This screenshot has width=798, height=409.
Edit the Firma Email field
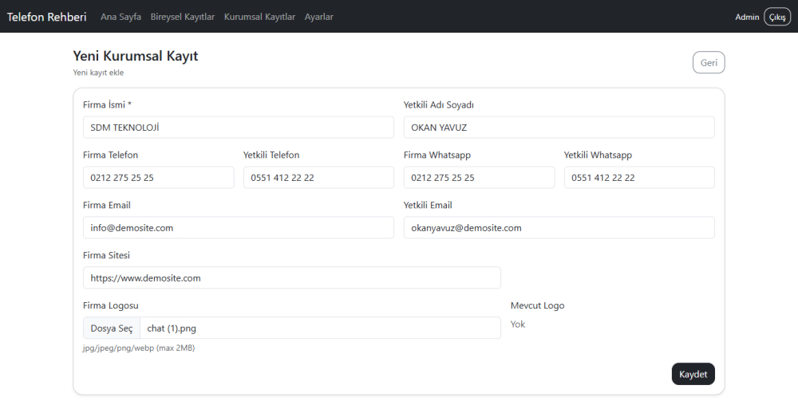point(238,228)
